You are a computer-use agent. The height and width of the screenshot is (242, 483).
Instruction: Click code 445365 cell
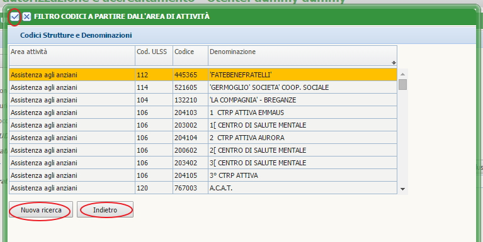tap(190, 75)
